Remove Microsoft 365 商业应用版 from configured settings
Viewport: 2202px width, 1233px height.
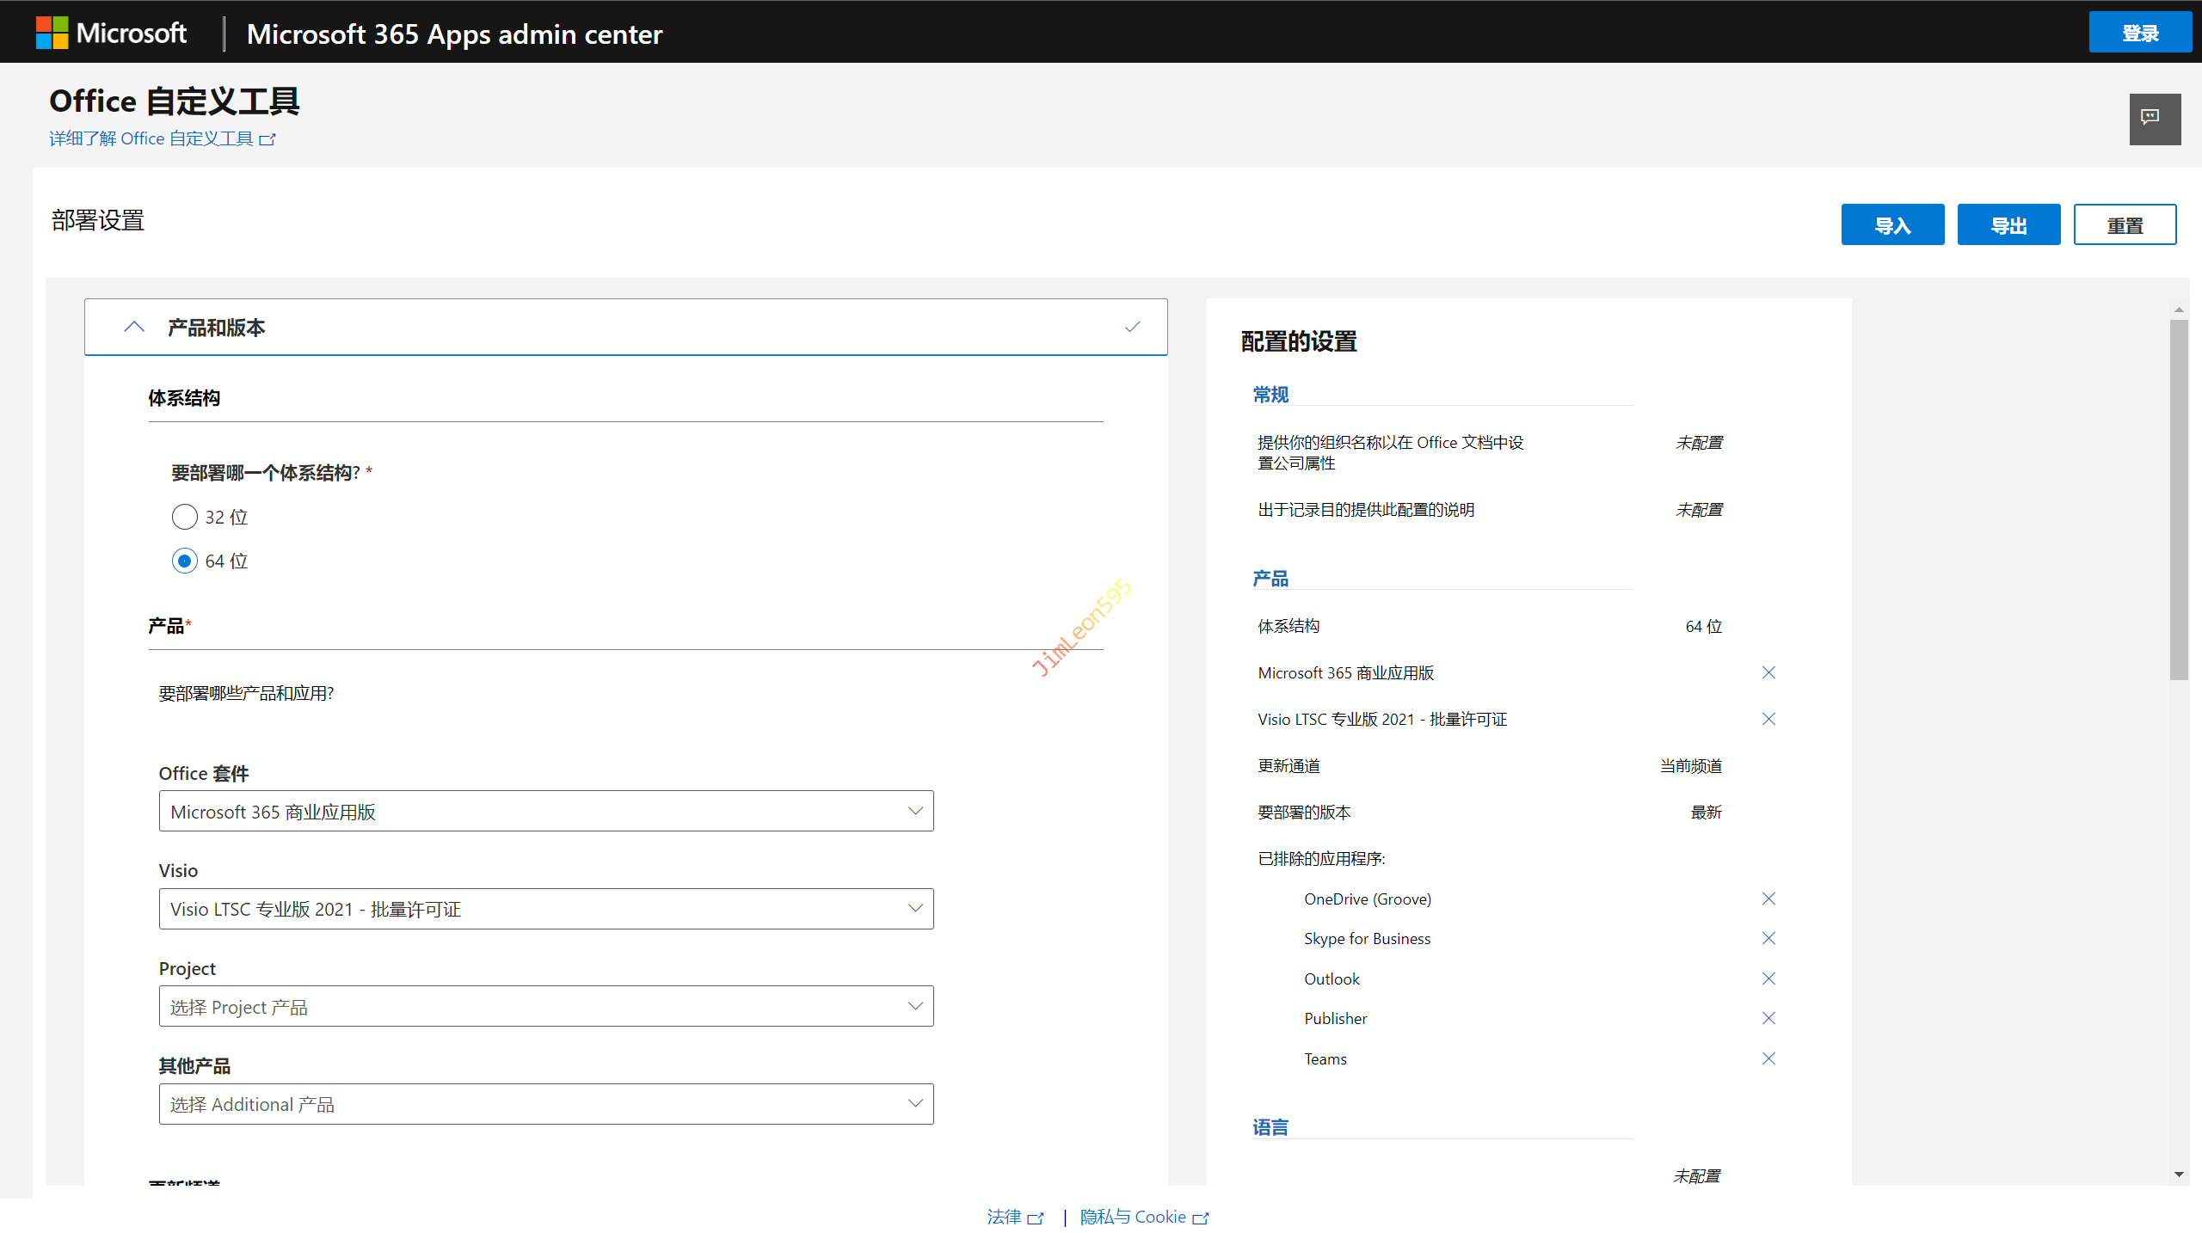pyautogui.click(x=1768, y=672)
